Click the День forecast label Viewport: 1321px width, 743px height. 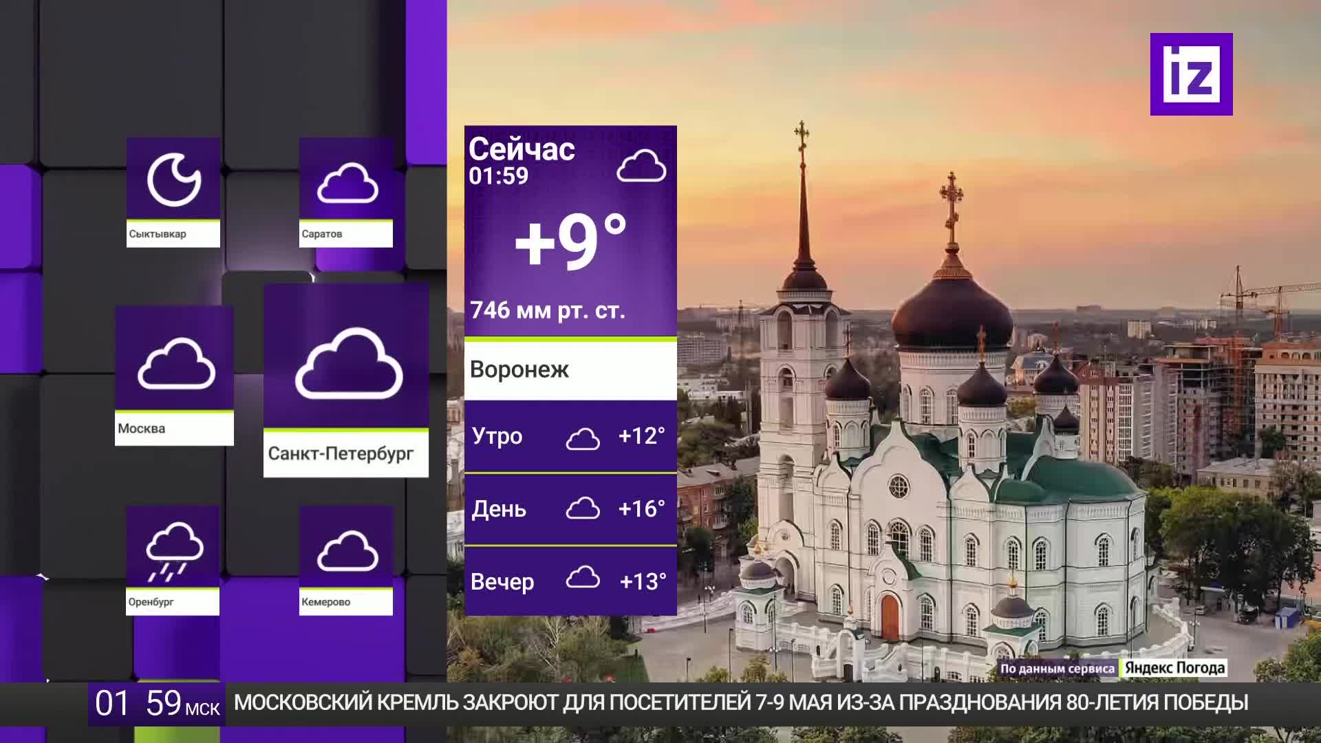click(499, 510)
